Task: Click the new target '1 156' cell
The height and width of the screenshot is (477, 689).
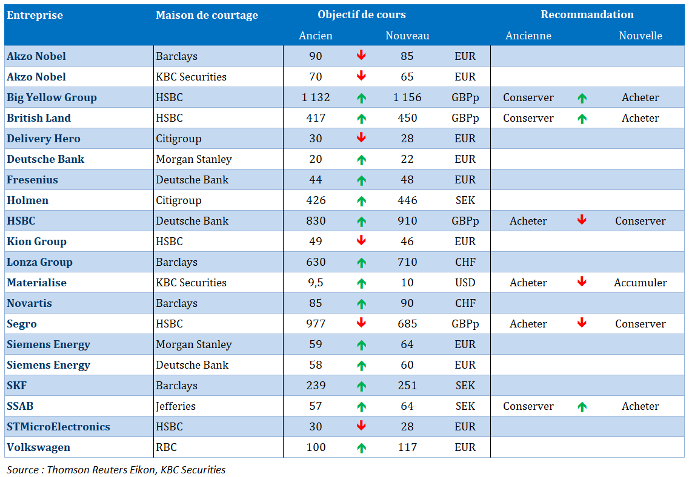Action: tap(407, 97)
